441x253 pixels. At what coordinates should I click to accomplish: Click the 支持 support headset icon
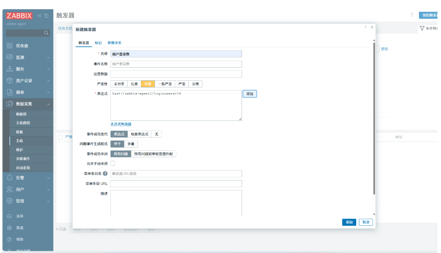pyautogui.click(x=10, y=216)
